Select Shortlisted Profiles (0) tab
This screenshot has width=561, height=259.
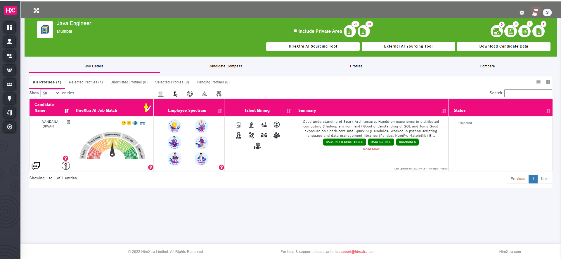tap(129, 82)
